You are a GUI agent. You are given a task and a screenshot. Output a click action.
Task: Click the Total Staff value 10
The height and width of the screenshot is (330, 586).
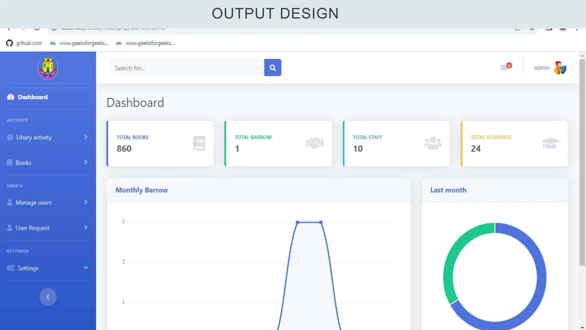point(358,149)
